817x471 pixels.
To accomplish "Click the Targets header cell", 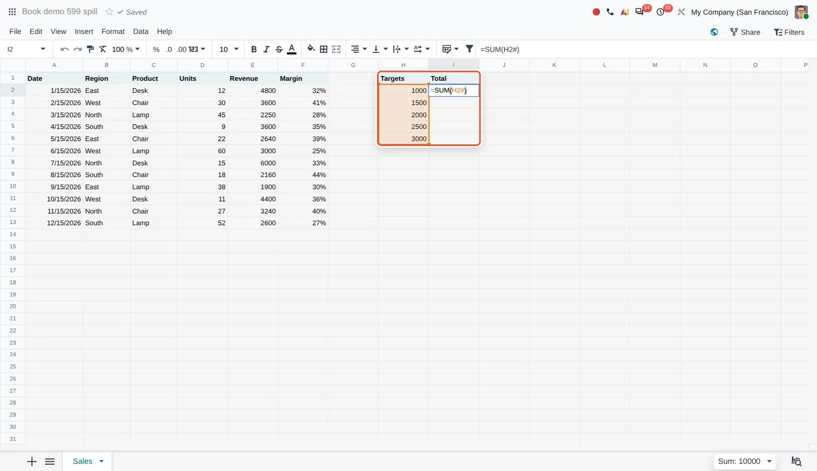I will [403, 79].
